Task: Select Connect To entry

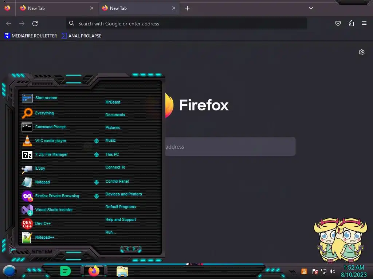Action: (x=115, y=167)
